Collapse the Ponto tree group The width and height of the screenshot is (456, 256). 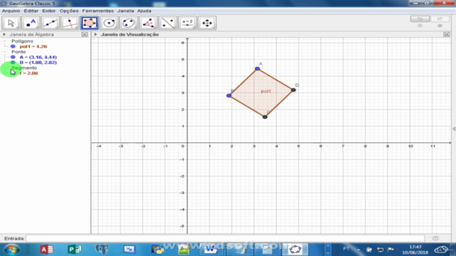click(x=4, y=52)
